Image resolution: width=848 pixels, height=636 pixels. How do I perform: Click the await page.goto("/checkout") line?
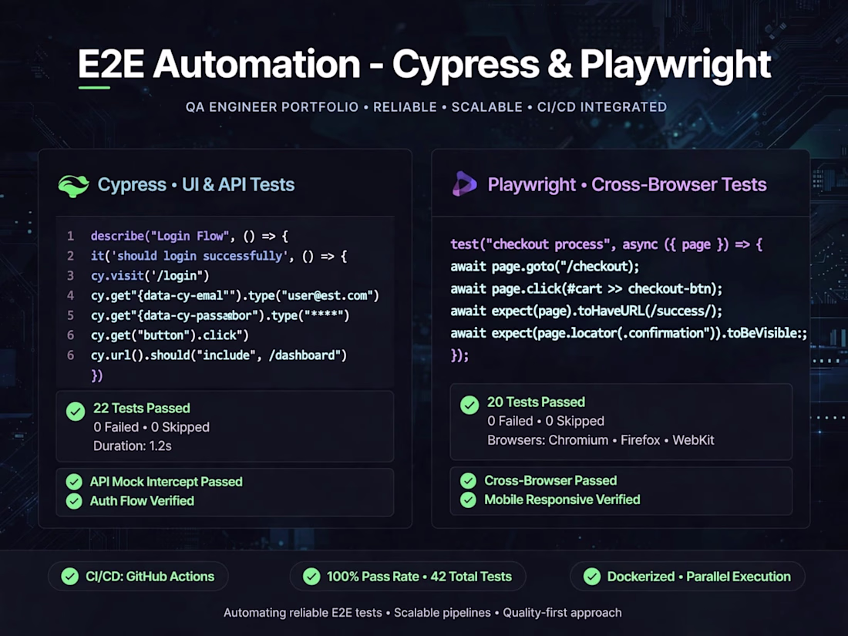click(544, 267)
